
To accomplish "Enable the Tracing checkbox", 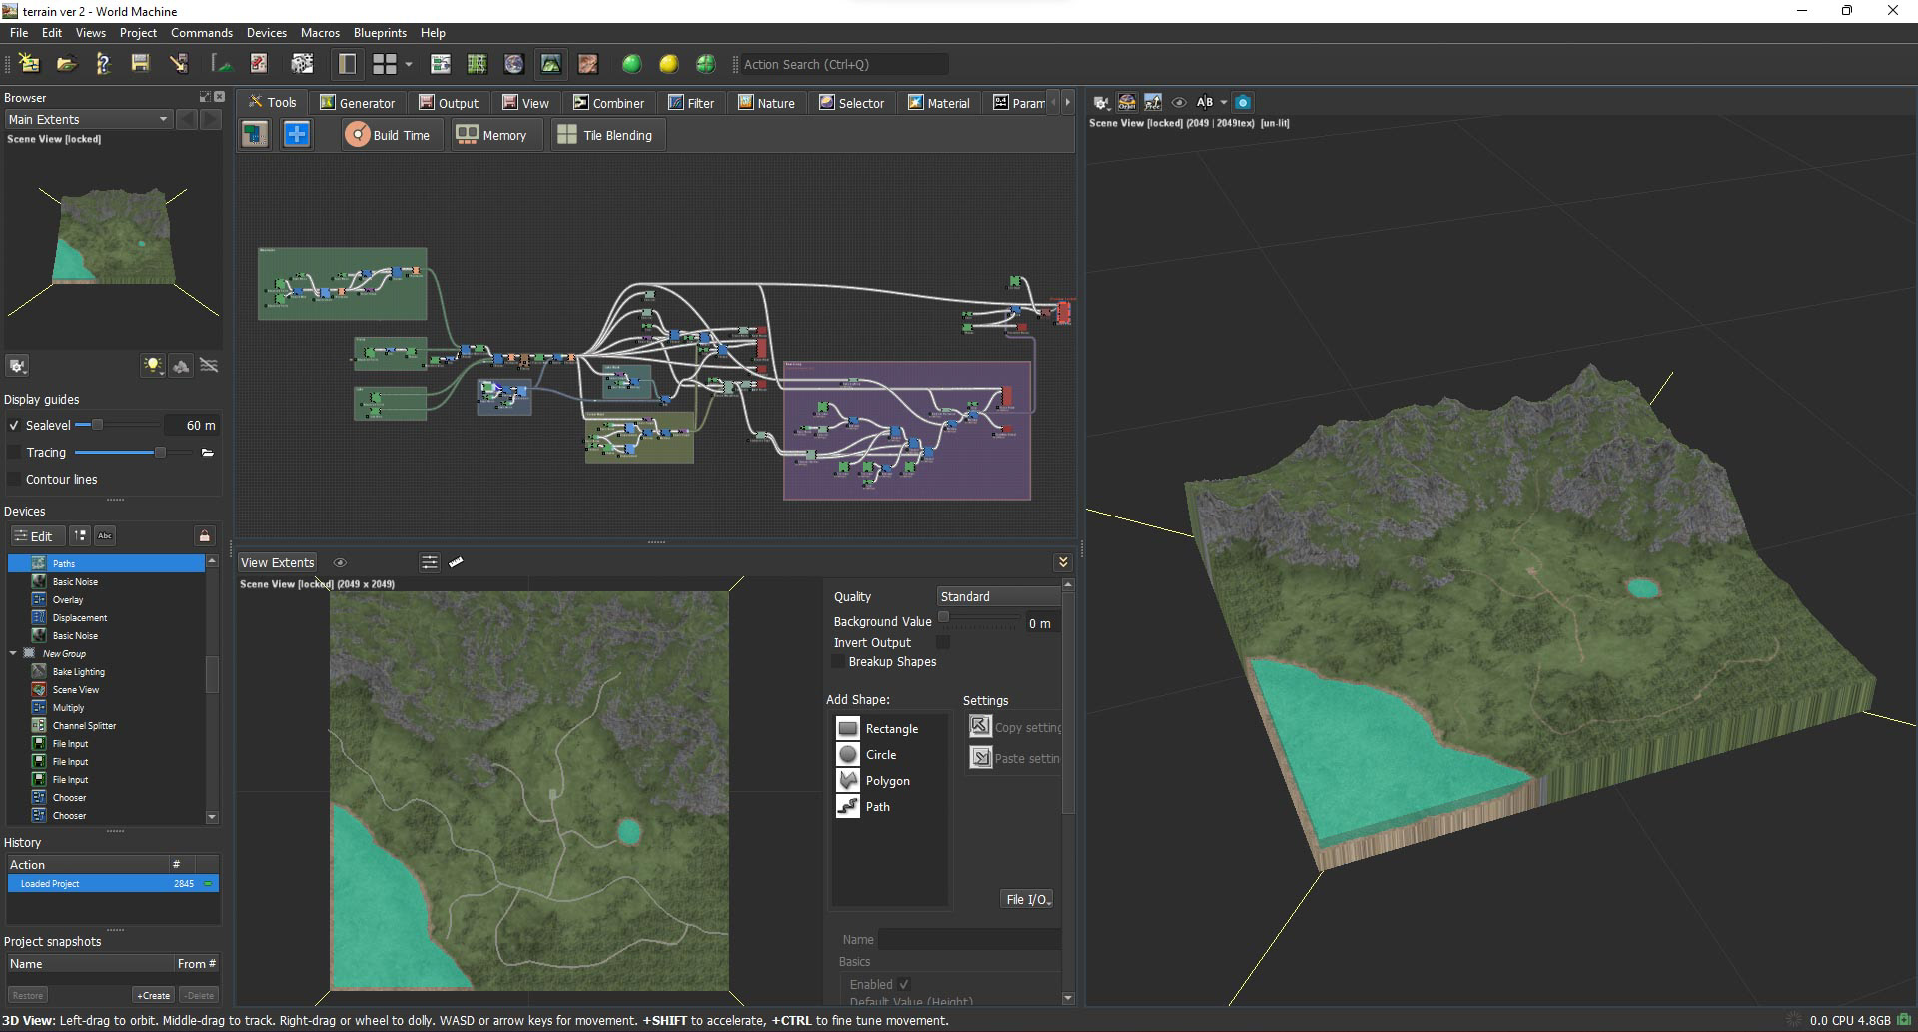I will click(x=12, y=452).
